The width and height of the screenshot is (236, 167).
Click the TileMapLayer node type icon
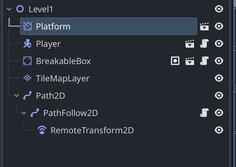(x=27, y=78)
